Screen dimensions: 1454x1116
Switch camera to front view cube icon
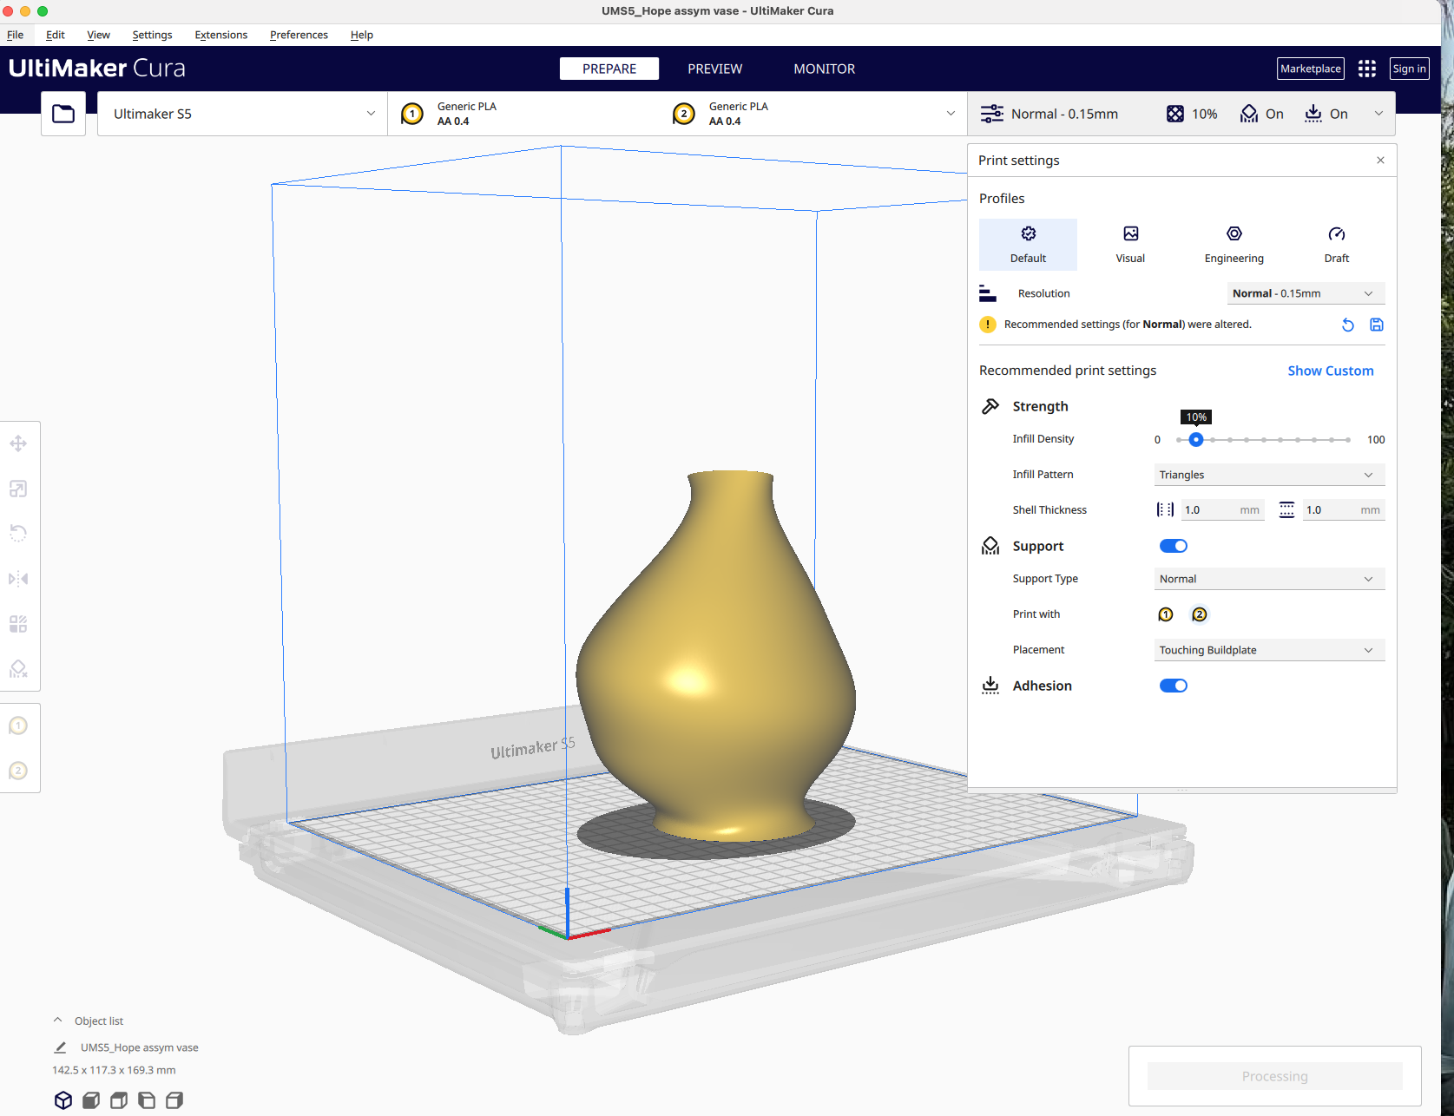pos(90,1100)
